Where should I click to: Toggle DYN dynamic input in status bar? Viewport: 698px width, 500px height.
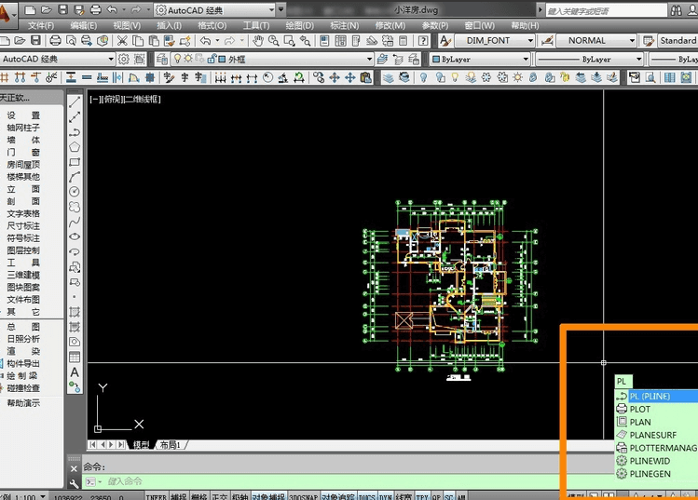(385, 496)
